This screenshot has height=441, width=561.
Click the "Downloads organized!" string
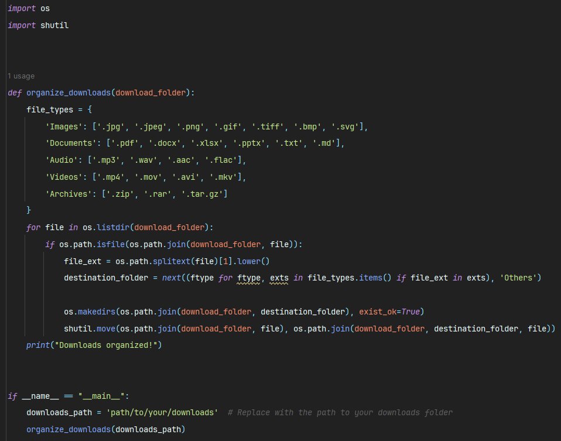pos(106,346)
